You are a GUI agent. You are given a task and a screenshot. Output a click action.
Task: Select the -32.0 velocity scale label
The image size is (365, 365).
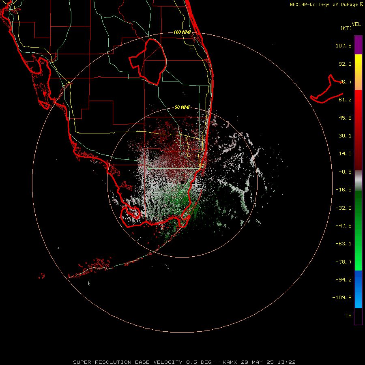click(x=344, y=208)
